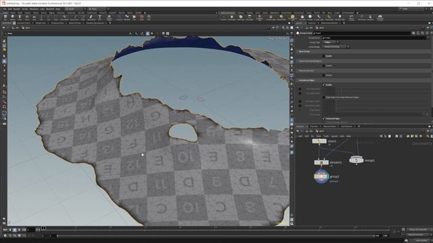Toggle Edge Angle Uses Angle Between Edges
This screenshot has height=243, width=433.
323,97
